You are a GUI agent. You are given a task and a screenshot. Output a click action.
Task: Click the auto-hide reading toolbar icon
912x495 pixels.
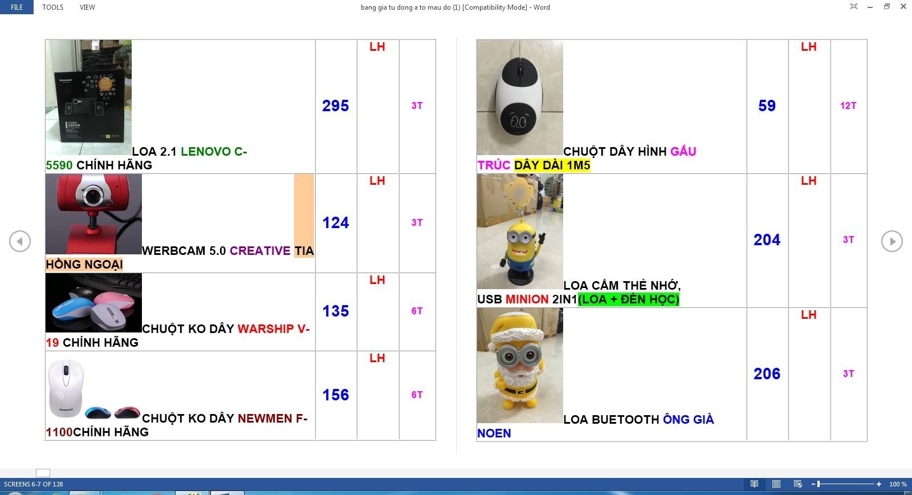(x=853, y=7)
